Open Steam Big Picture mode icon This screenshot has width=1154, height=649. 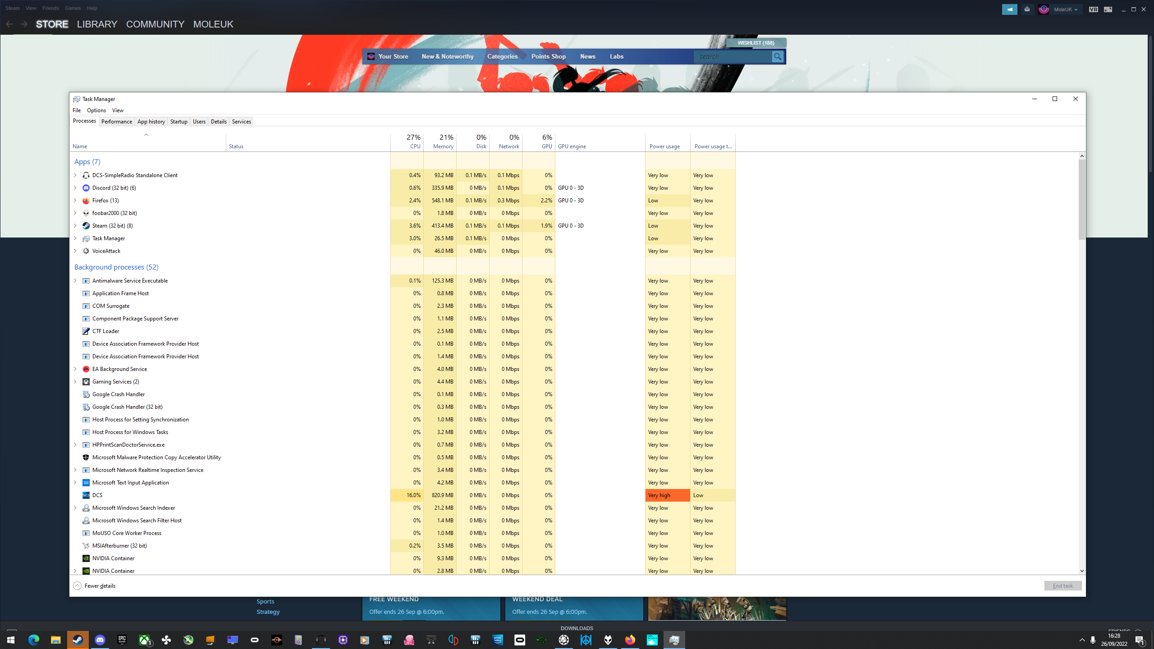(1108, 9)
